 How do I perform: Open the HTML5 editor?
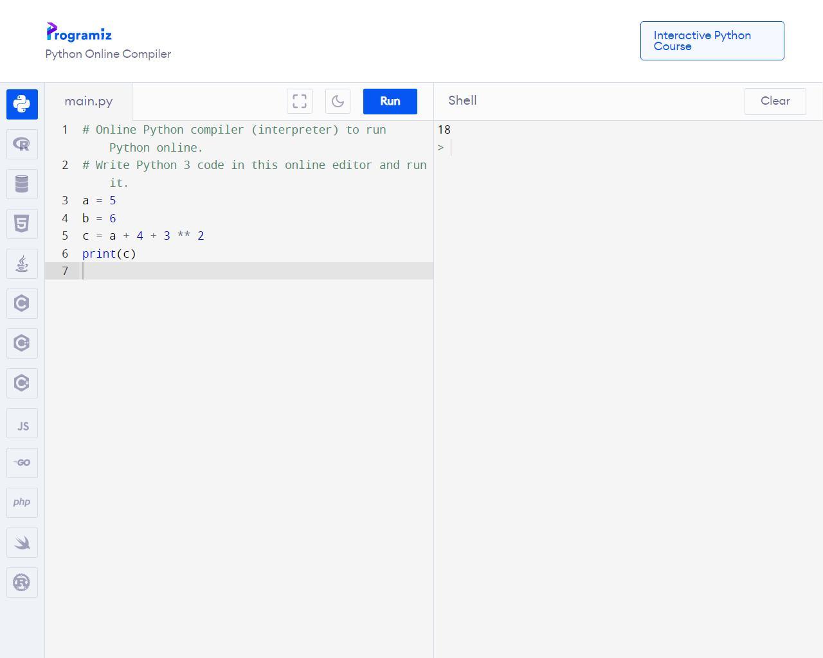(22, 224)
